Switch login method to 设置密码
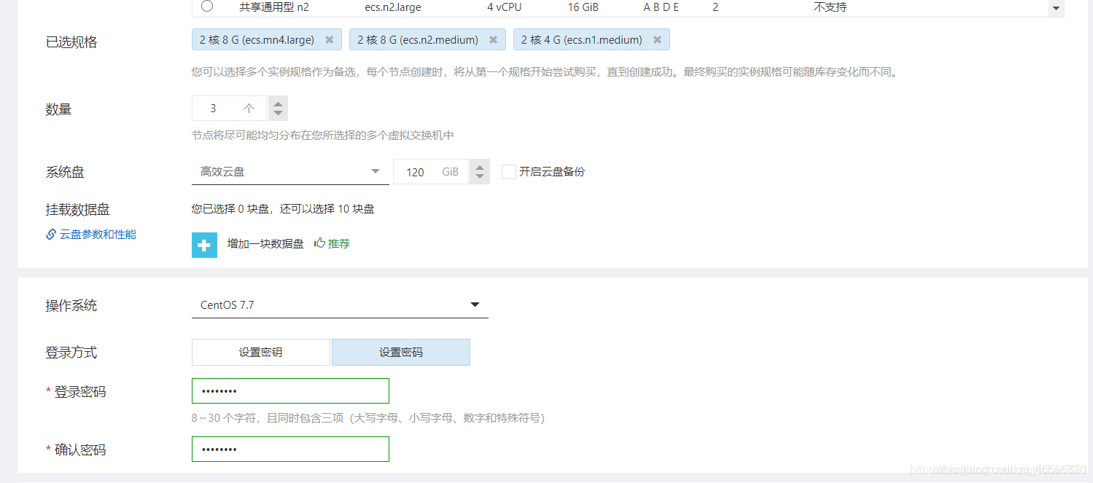This screenshot has height=483, width=1093. pos(401,352)
